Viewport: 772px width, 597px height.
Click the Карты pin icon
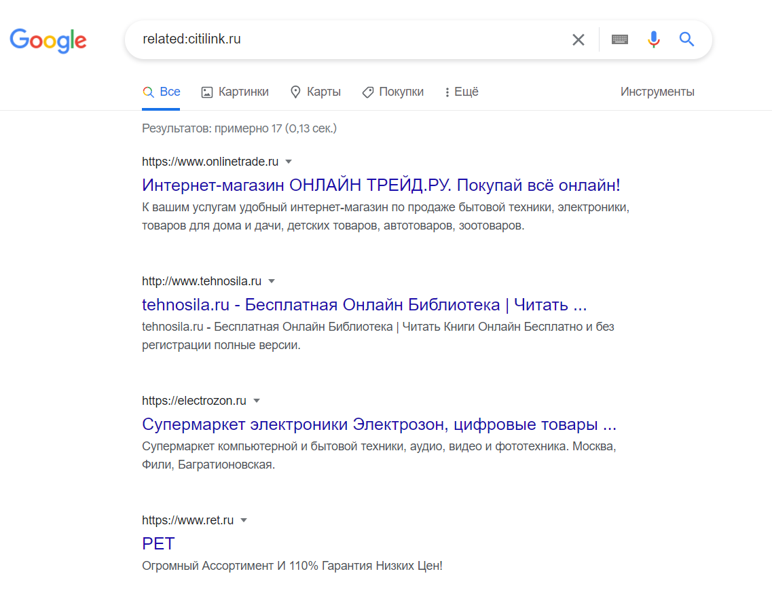coord(295,92)
